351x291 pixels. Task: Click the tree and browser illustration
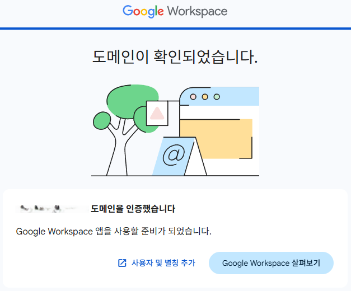click(175, 130)
